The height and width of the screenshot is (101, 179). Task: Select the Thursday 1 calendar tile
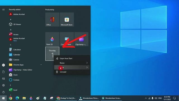(x=52, y=54)
